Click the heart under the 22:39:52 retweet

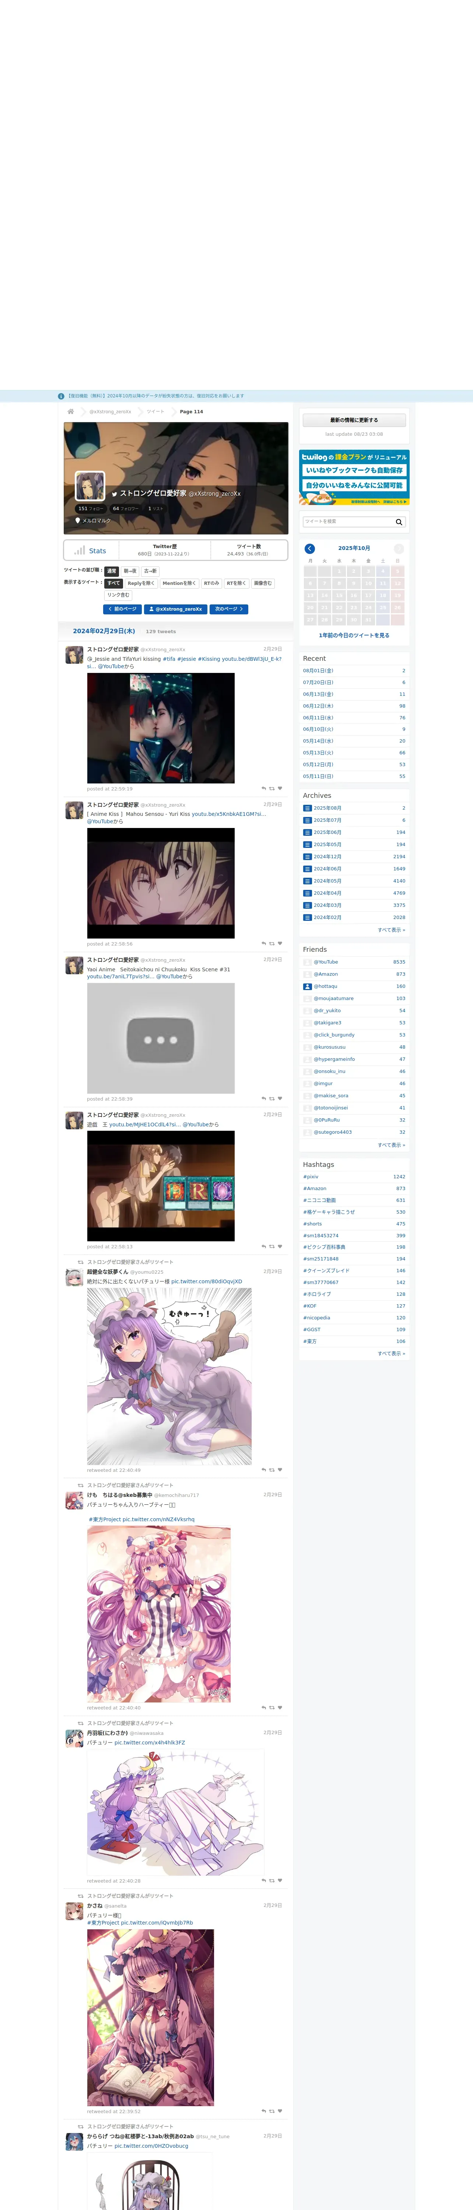click(280, 2111)
